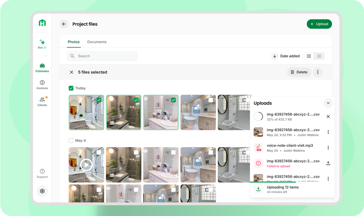The width and height of the screenshot is (364, 216).
Task: Check the bathtub photo in May 4's first row
Action: pos(211,152)
